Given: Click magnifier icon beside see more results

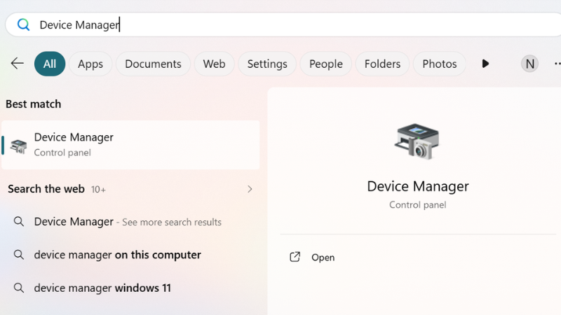Looking at the screenshot, I should (x=19, y=221).
